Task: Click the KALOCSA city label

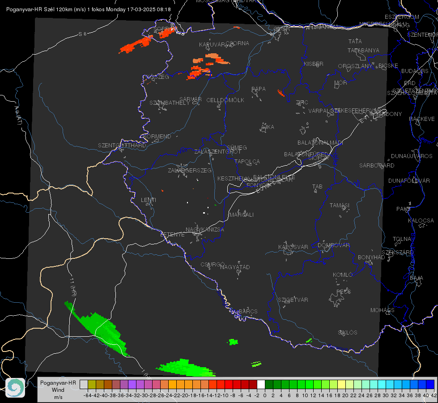Action: (x=421, y=221)
